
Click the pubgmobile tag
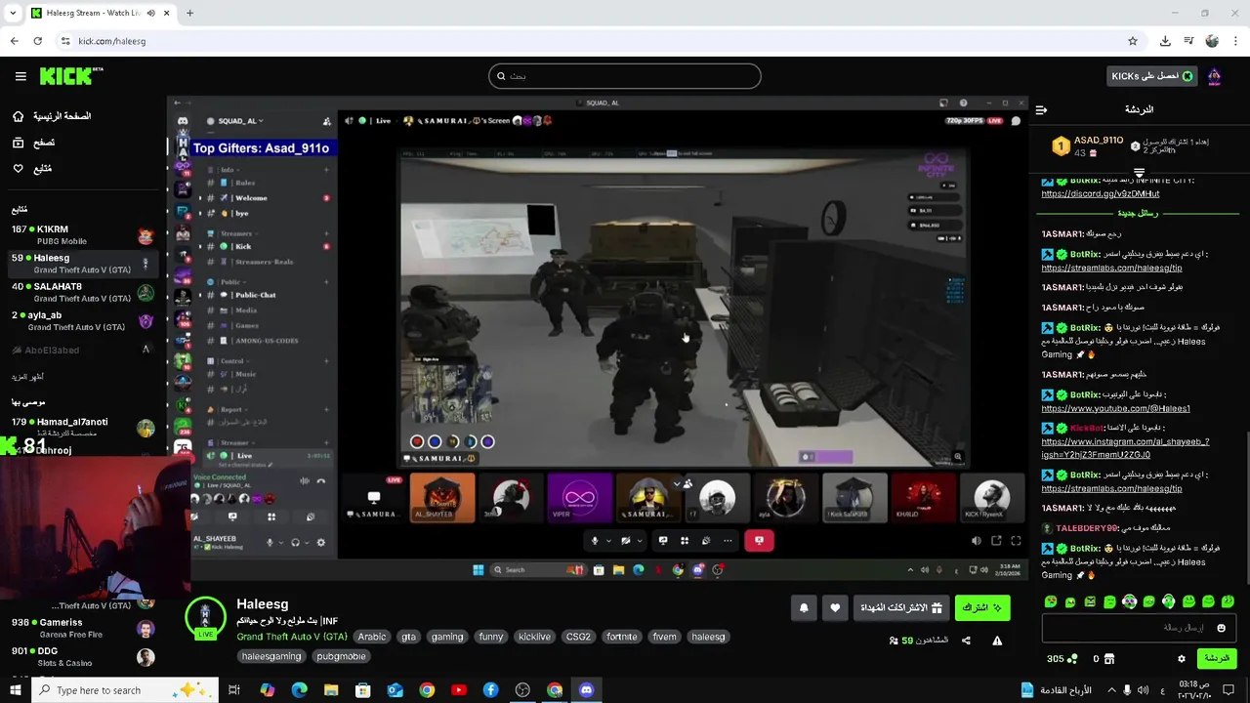341,656
